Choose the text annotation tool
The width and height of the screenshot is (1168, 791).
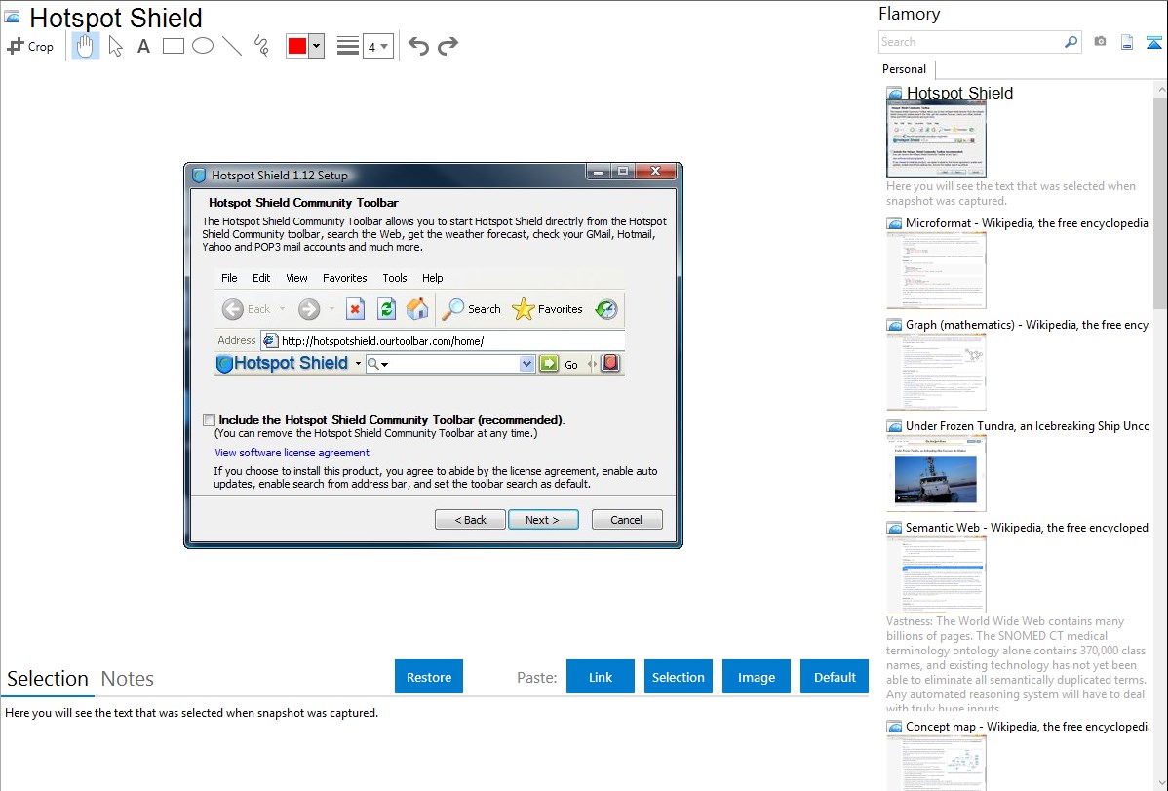point(143,46)
